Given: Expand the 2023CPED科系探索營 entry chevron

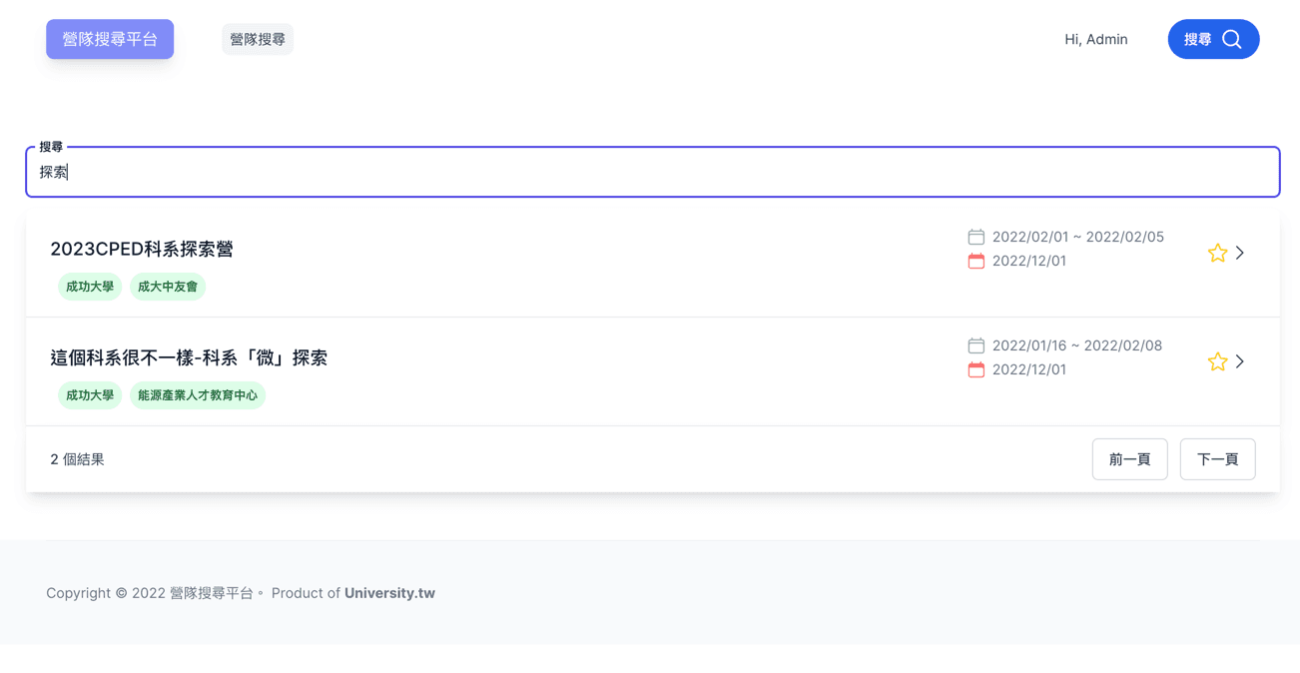Looking at the screenshot, I should (1240, 253).
